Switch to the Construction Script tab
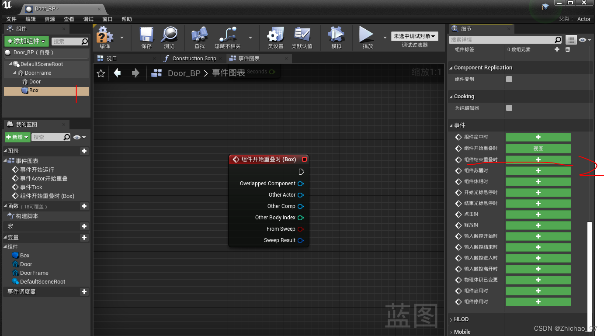Viewport: 604px width, 336px height. coord(194,59)
